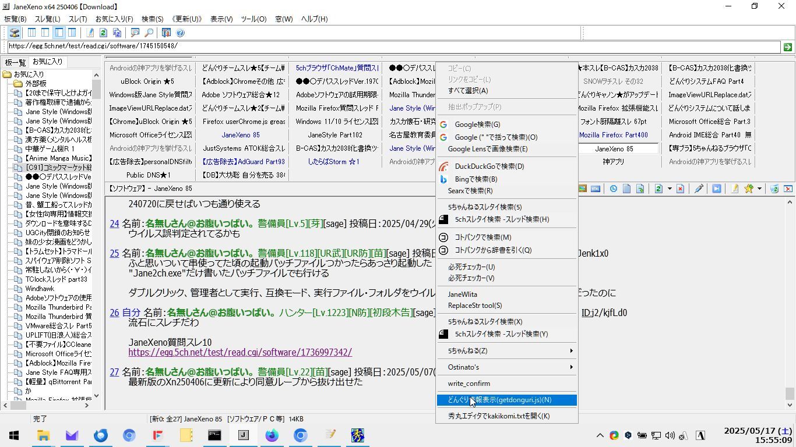This screenshot has height=447, width=796.
Task: Select すべて選択(A) in context menu
Action: pyautogui.click(x=507, y=91)
